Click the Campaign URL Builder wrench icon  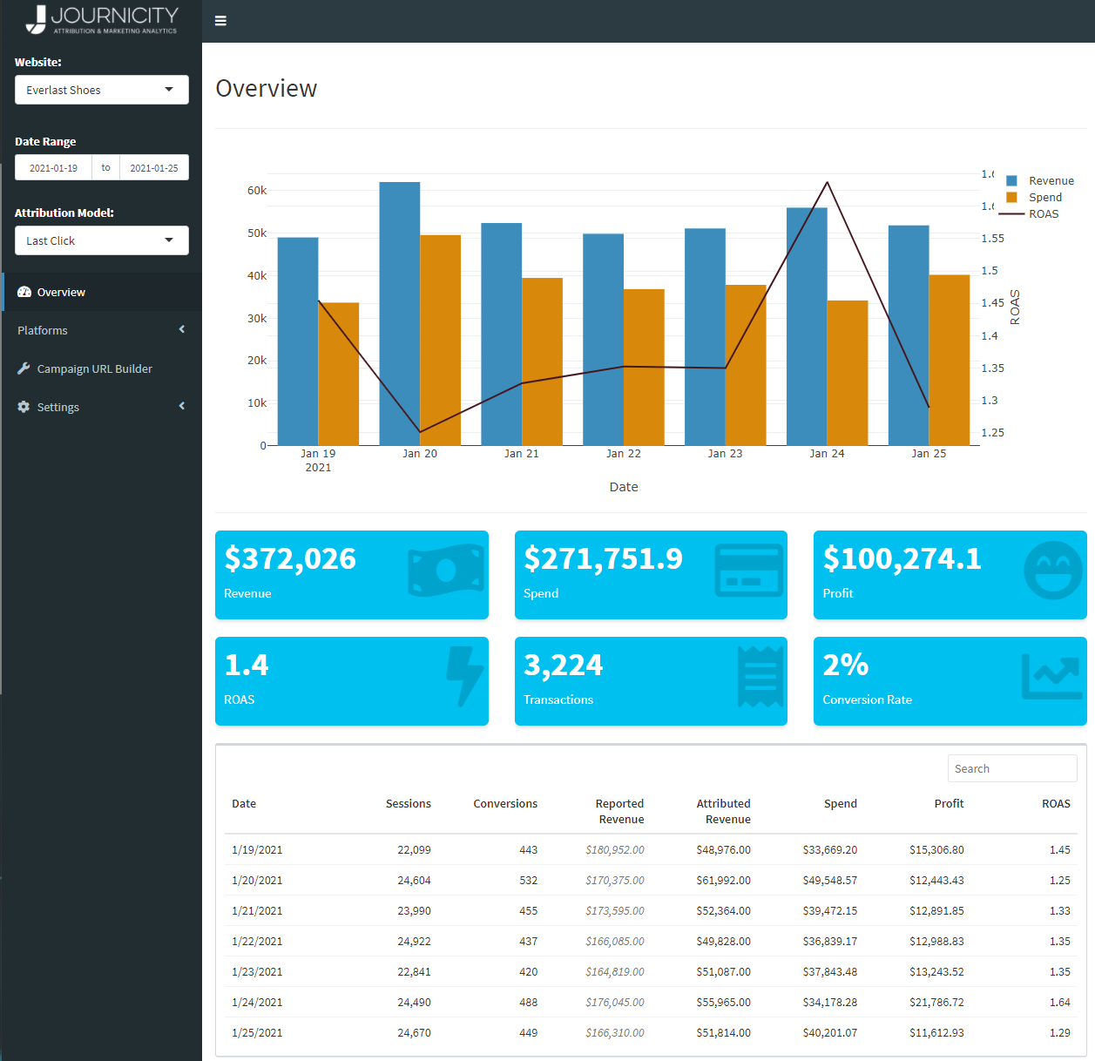pyautogui.click(x=24, y=368)
